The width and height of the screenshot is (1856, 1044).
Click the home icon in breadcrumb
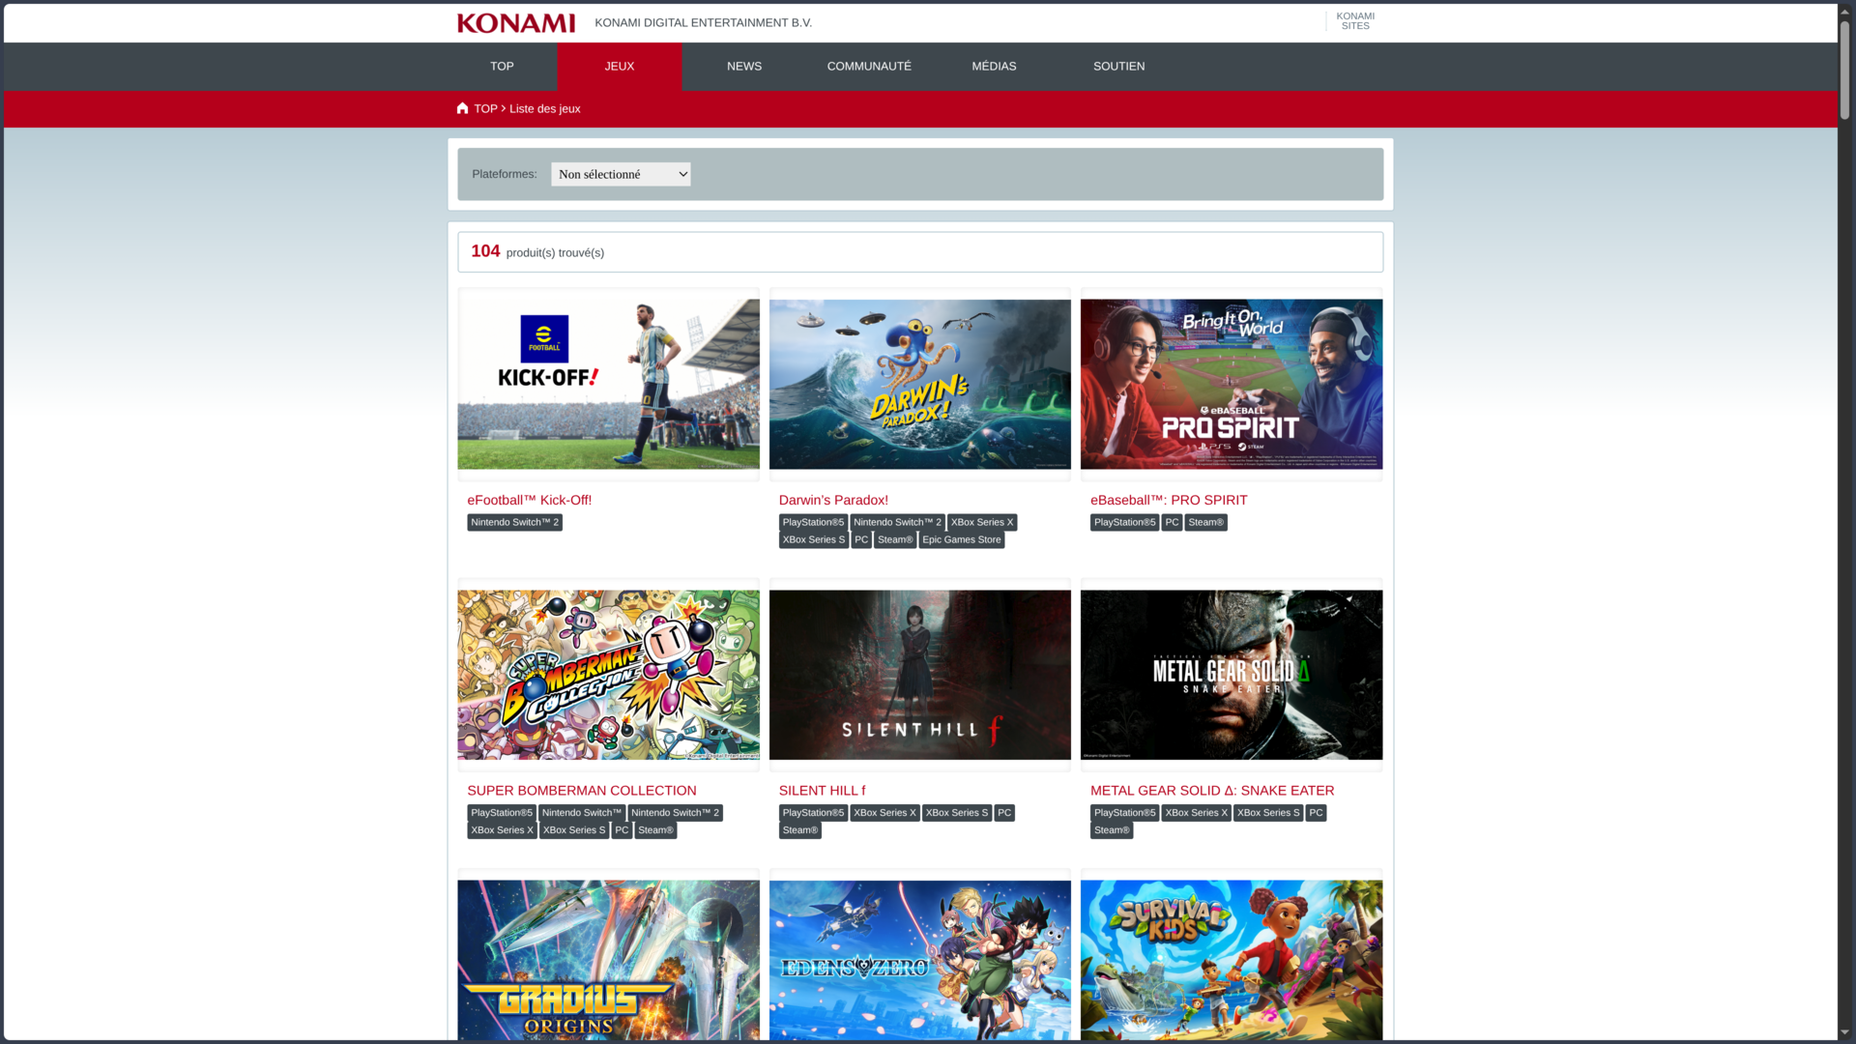point(463,108)
